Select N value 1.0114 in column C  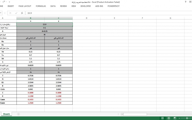58,79
